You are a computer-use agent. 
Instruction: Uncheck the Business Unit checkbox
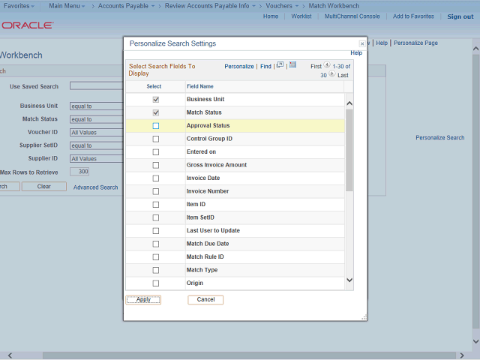click(156, 99)
